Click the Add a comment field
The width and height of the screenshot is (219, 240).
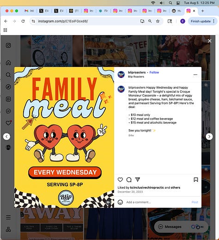[x=158, y=202]
